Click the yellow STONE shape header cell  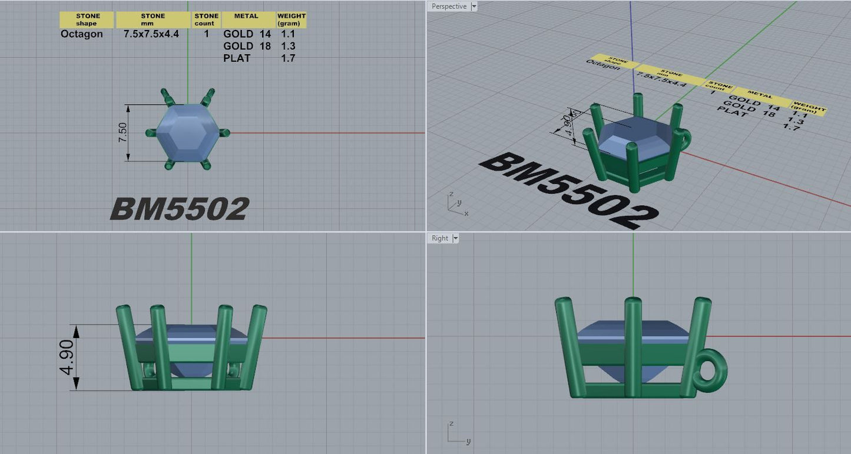coord(87,20)
